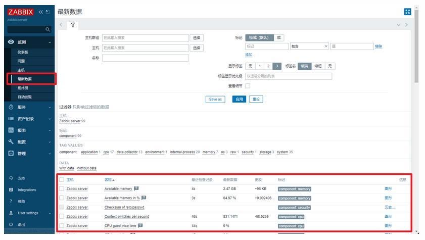Check the Available memory in % row checkbox
This screenshot has height=240, width=425.
[x=62, y=198]
